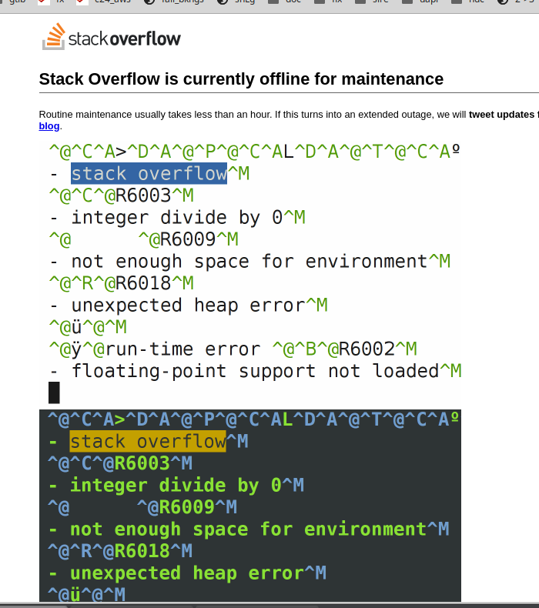Click the routine maintenance paragraph text
This screenshot has height=608, width=539.
289,120
